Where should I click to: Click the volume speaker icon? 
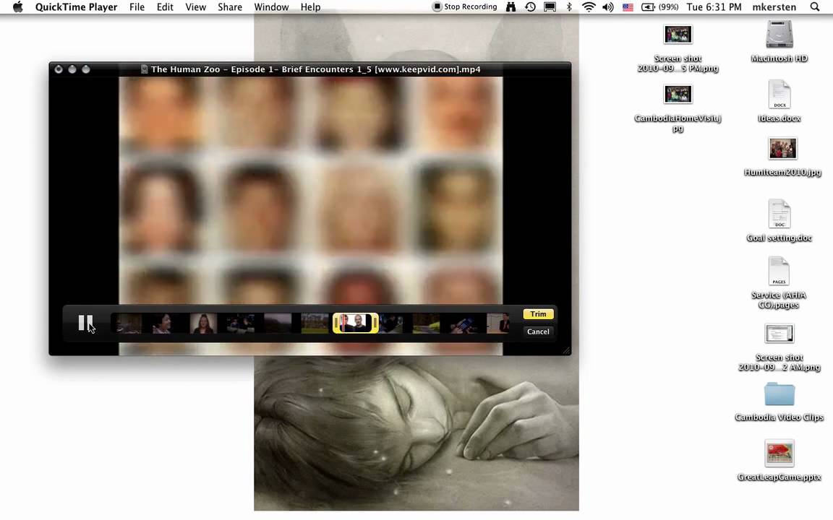tap(607, 7)
